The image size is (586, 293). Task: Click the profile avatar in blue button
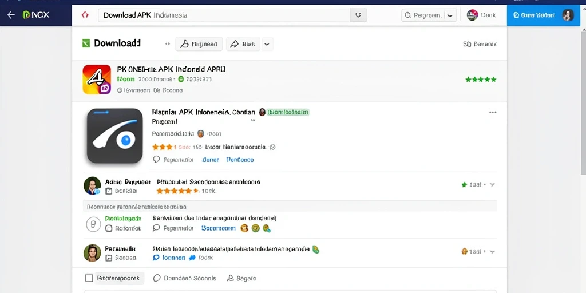568,15
